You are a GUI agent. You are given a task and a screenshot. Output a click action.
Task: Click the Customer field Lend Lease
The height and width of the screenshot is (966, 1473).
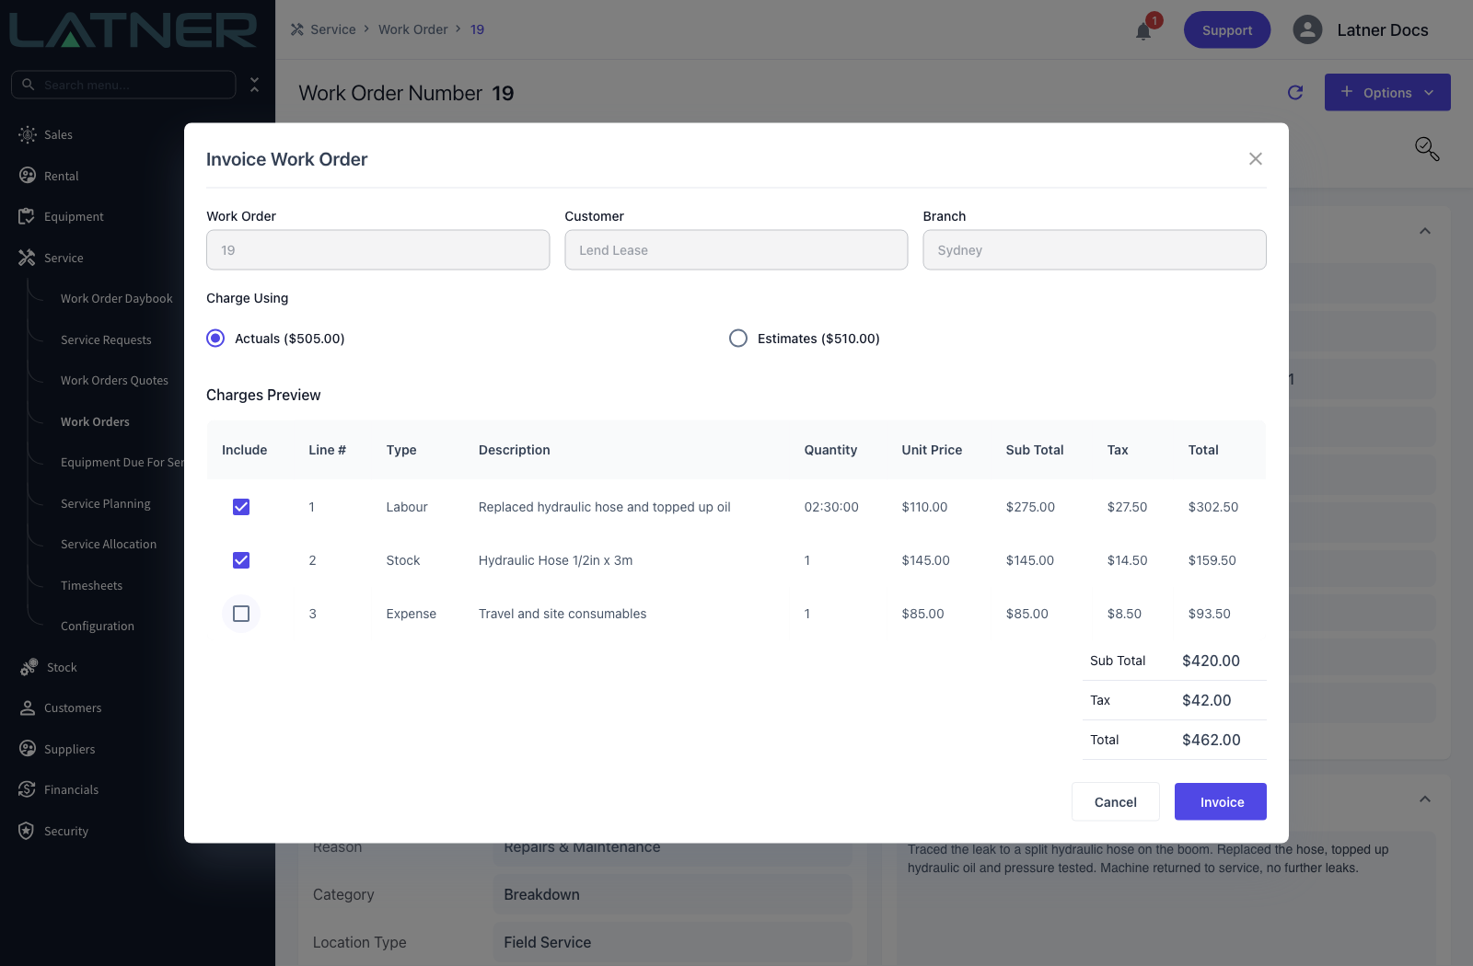pyautogui.click(x=736, y=250)
